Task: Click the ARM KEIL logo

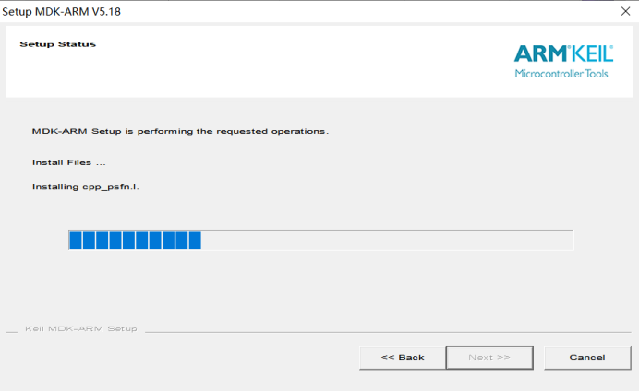Action: [563, 61]
